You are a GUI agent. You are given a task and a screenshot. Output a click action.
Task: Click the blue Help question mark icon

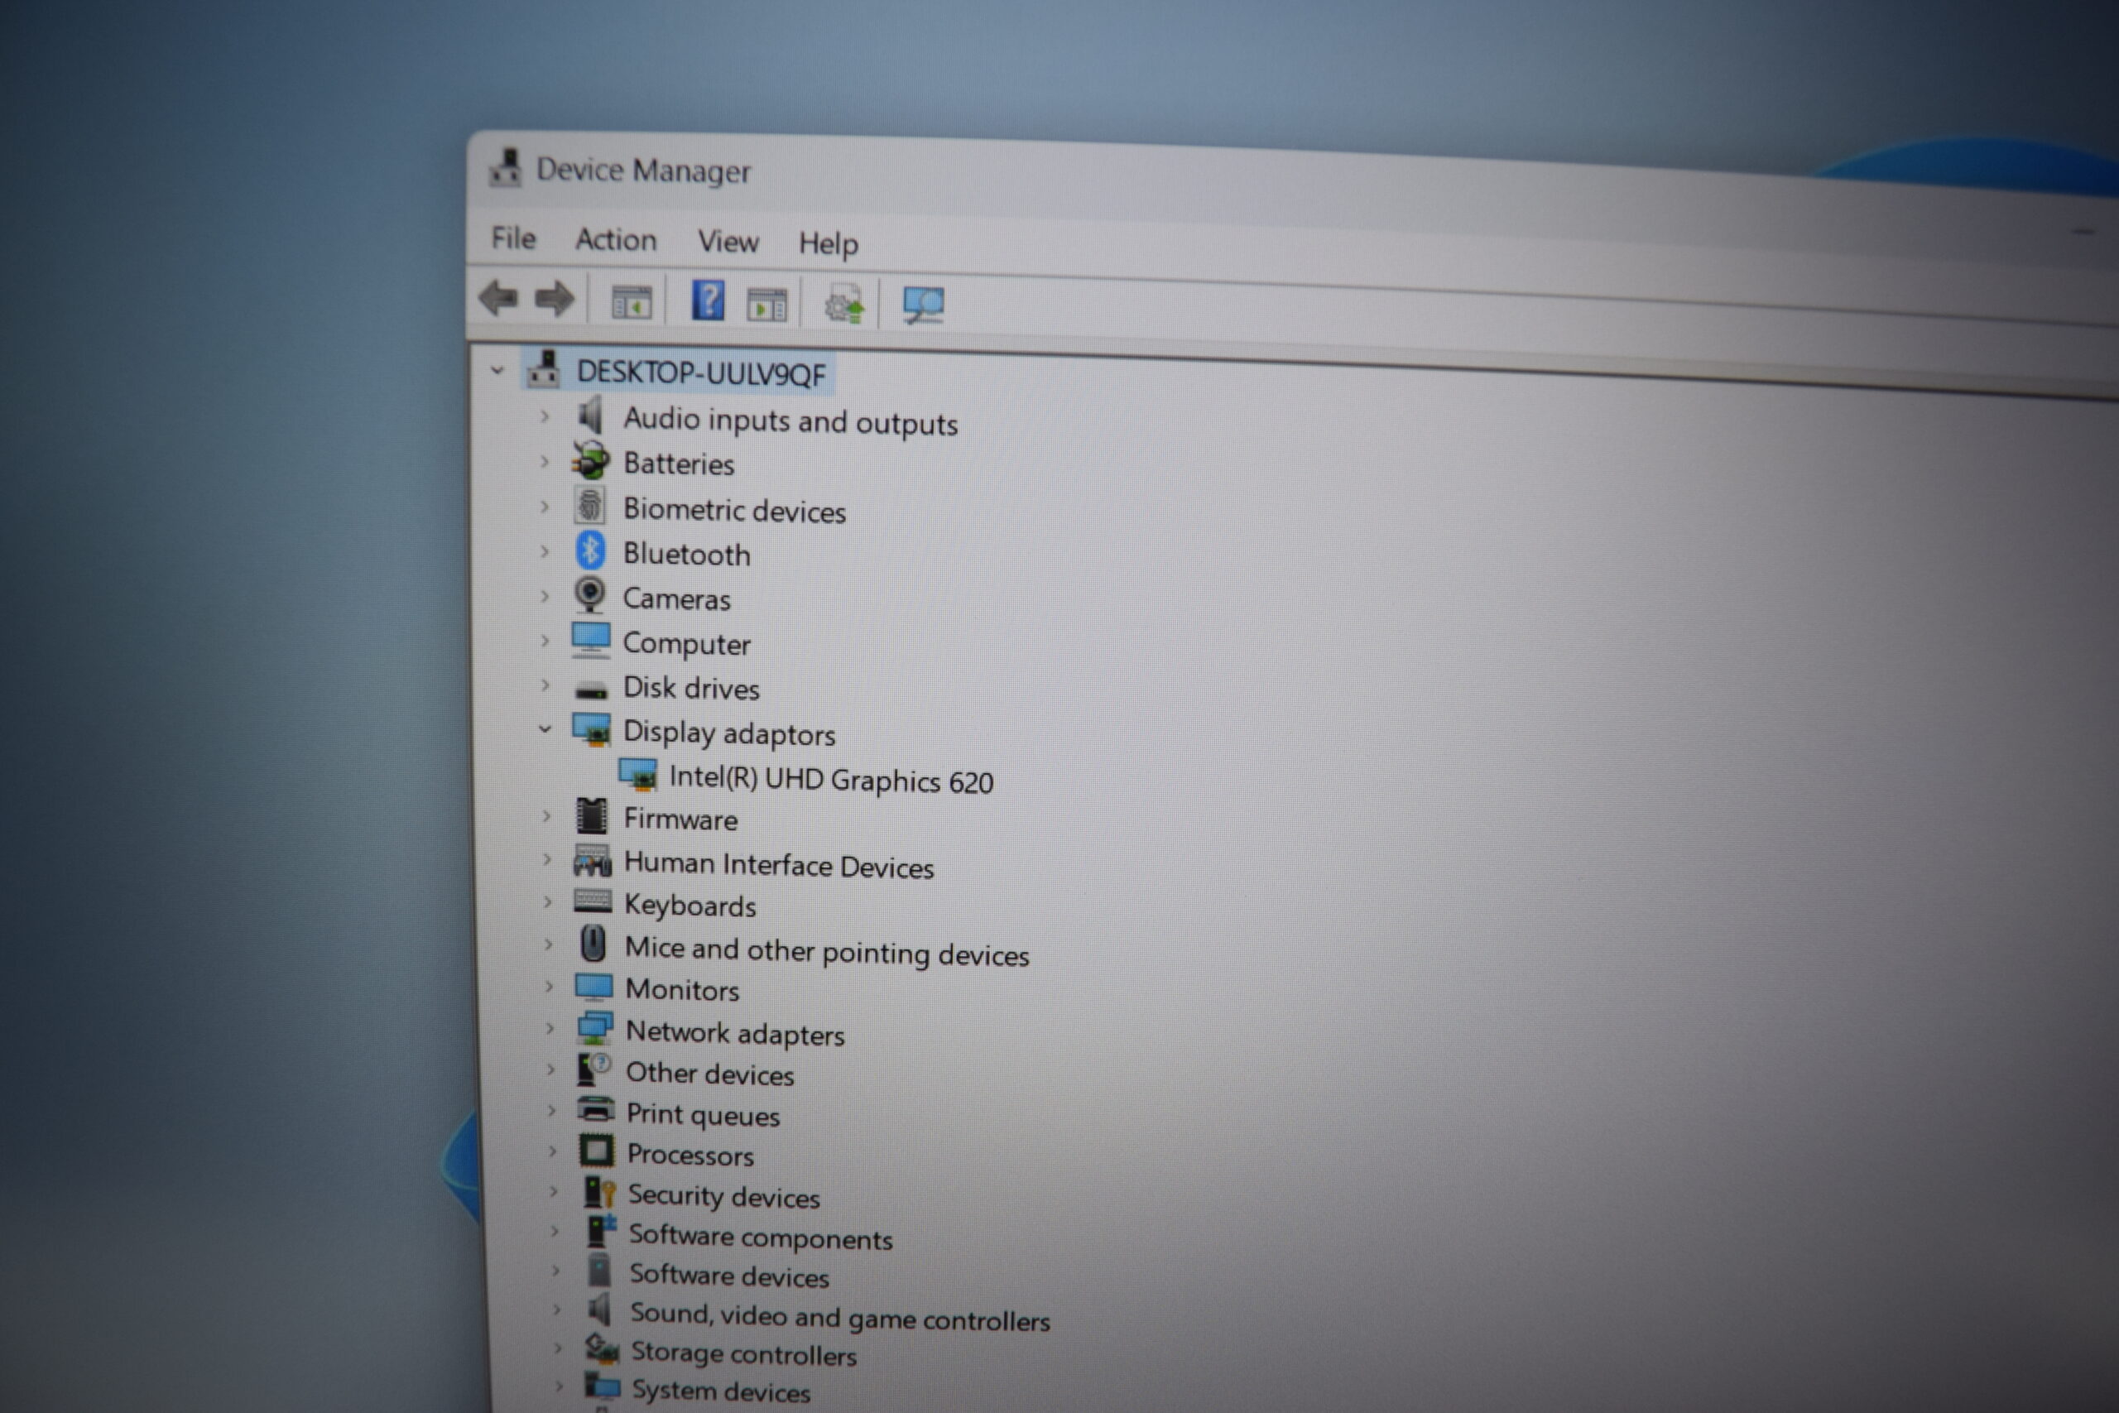pos(709,300)
